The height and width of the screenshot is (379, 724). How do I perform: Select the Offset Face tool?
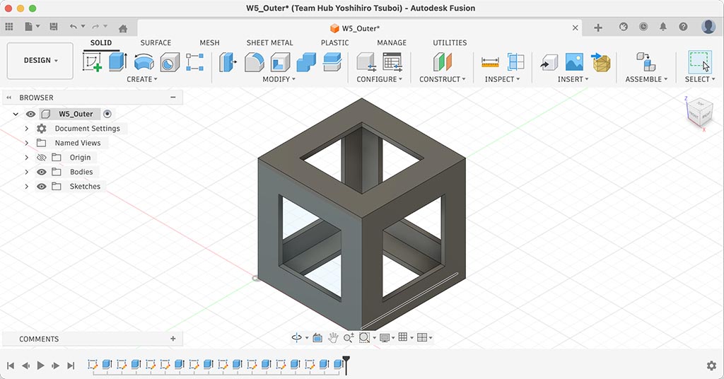coord(332,62)
